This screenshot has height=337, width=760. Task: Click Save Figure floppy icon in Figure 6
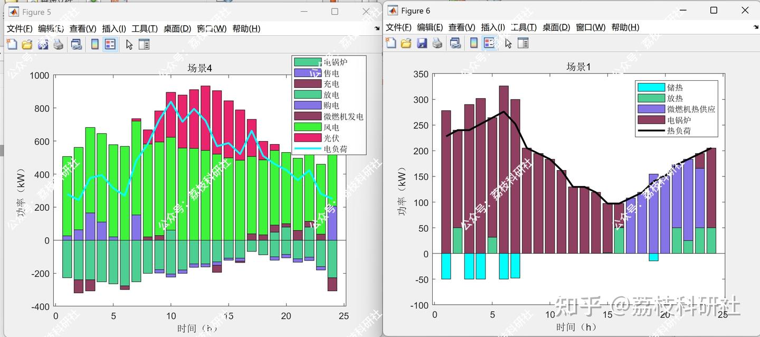[x=422, y=43]
